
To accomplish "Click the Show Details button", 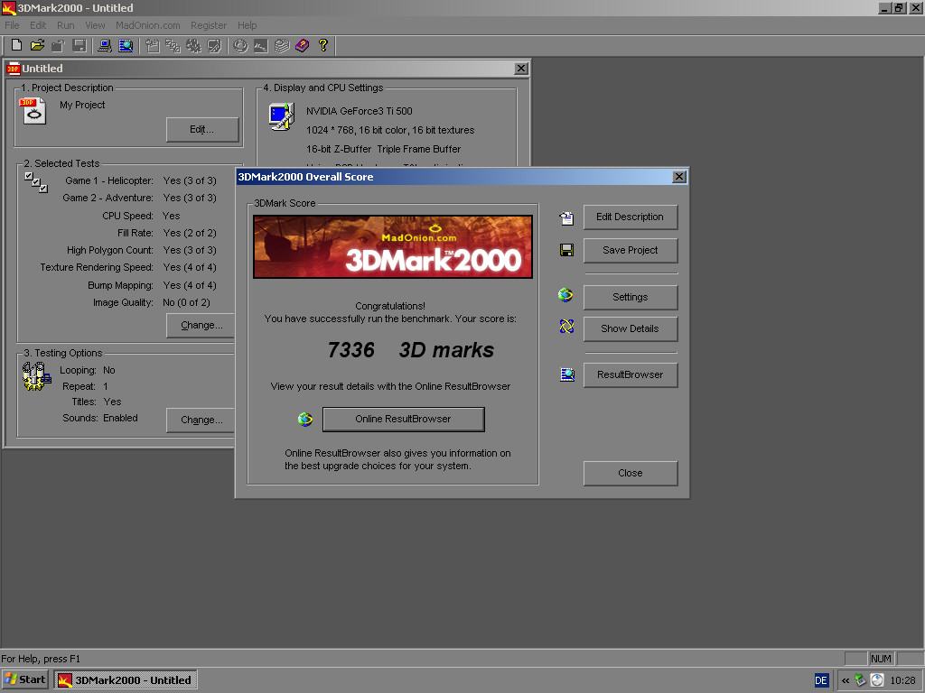I will point(630,328).
